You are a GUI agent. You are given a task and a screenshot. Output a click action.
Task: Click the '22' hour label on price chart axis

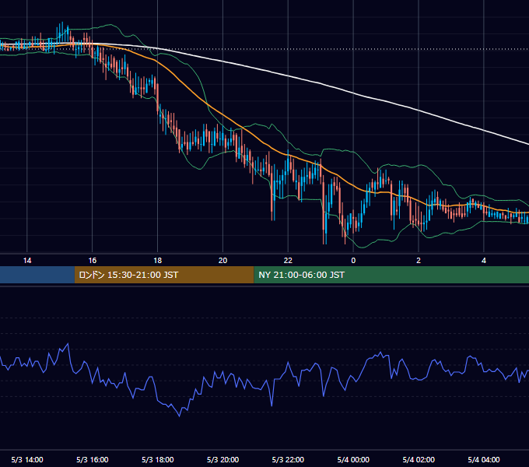[288, 261]
